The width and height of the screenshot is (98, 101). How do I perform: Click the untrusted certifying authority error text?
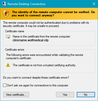click(x=44, y=65)
